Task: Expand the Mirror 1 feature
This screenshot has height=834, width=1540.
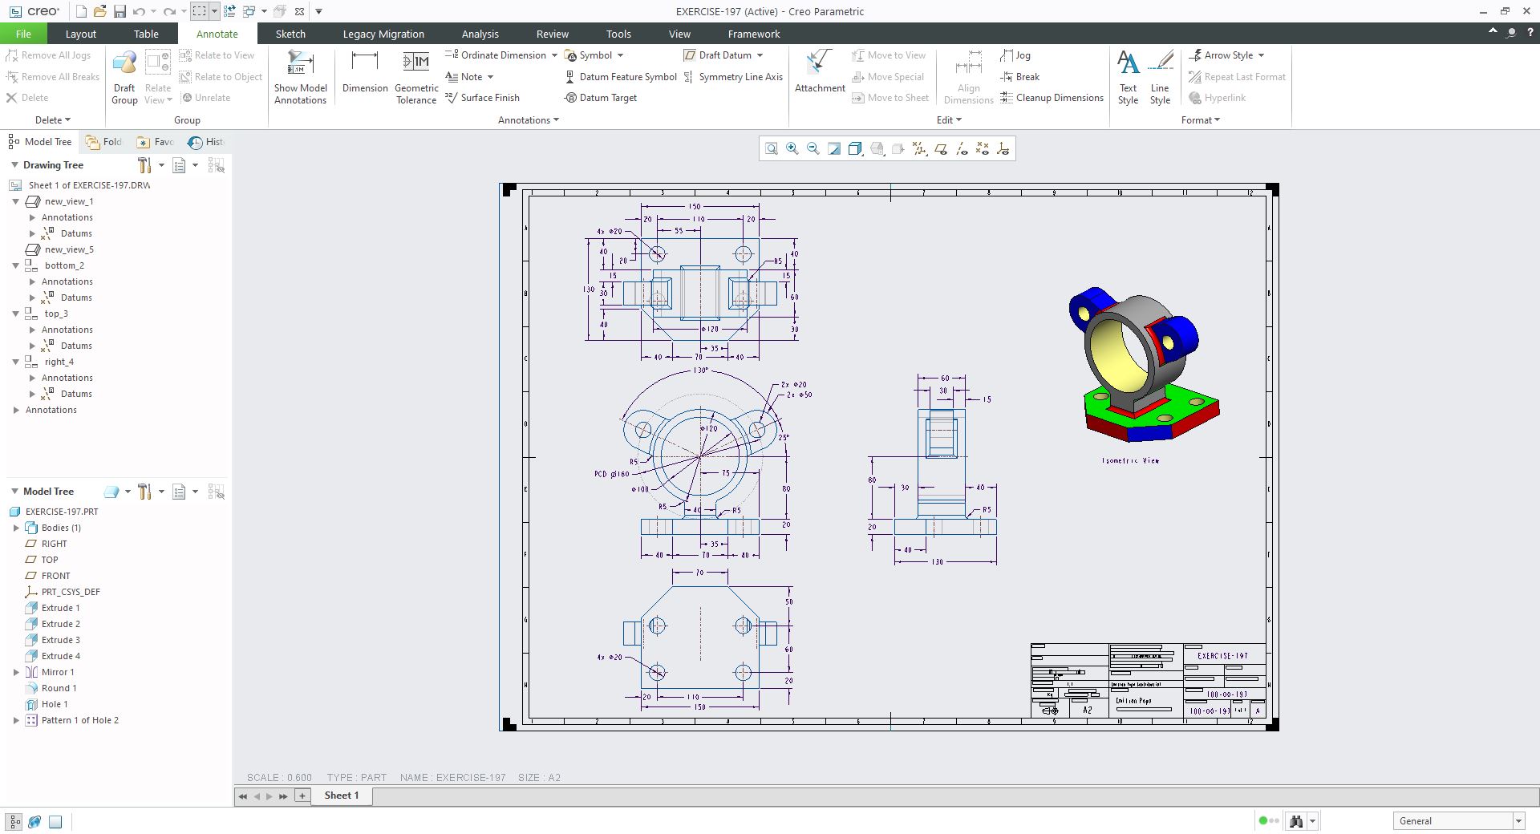Action: pos(16,672)
